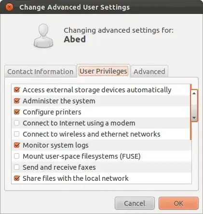203x214 pixels.
Task: Select the User Privileges tab
Action: tap(103, 71)
